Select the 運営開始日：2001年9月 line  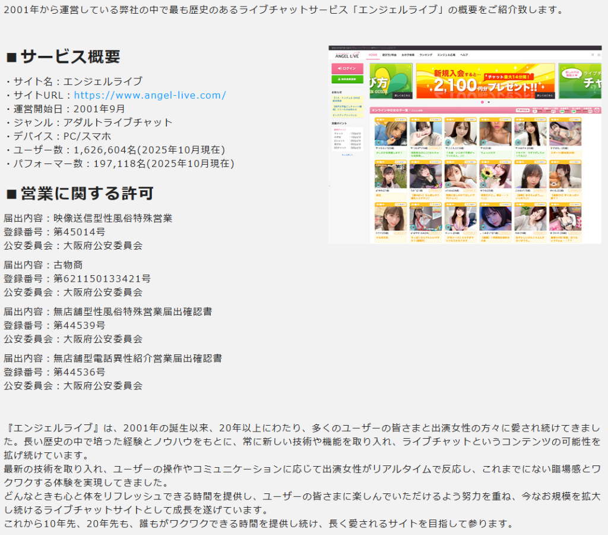65,109
